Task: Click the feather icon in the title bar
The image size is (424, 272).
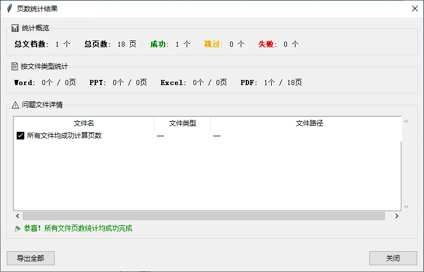Action: (x=10, y=8)
